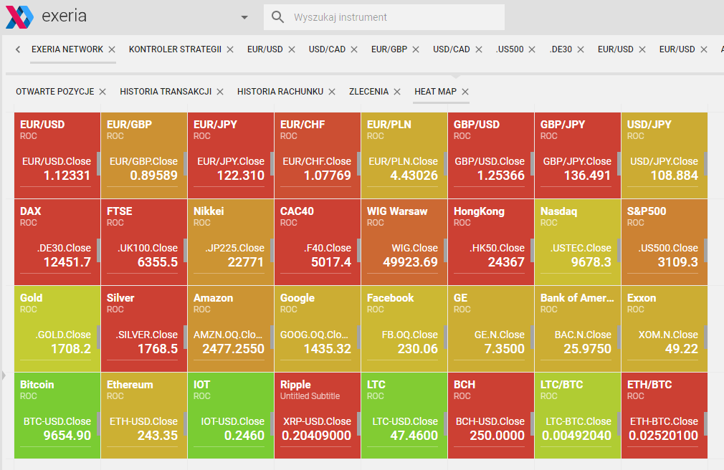Open the GBP/USD tile
The height and width of the screenshot is (470, 724).
(x=491, y=155)
